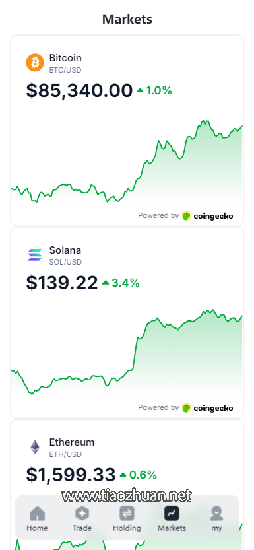Click the Powered by coingecko link under Bitcoin
The image size is (254, 550).
[x=185, y=215]
